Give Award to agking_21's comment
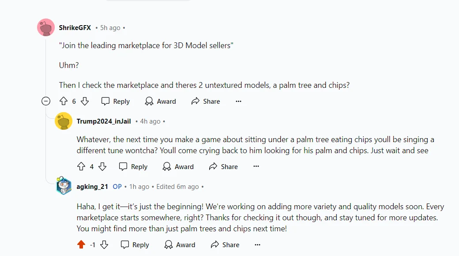 coord(180,245)
